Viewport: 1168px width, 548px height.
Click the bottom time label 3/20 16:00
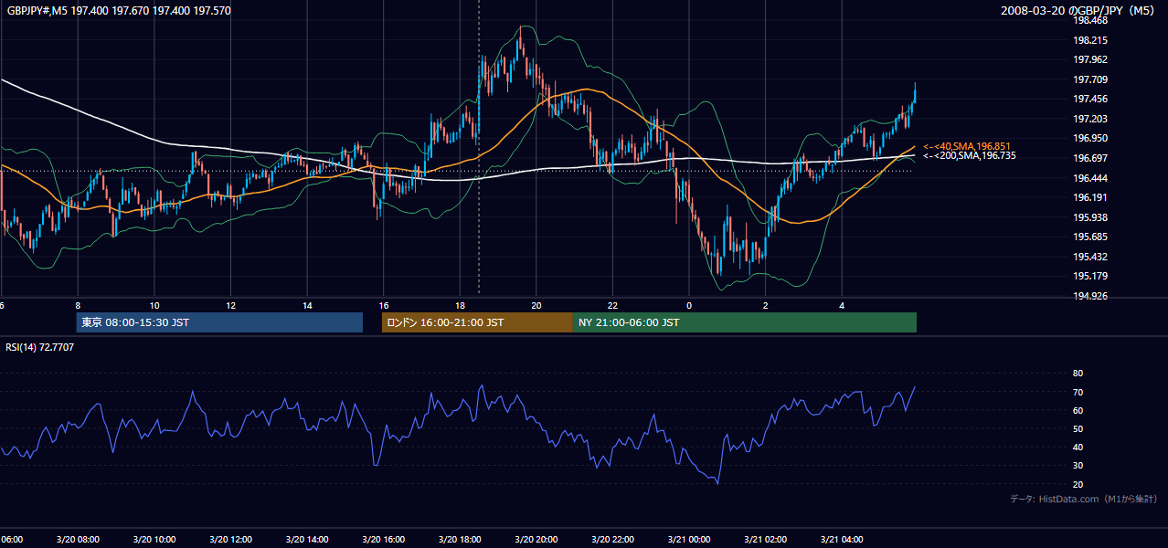(384, 540)
